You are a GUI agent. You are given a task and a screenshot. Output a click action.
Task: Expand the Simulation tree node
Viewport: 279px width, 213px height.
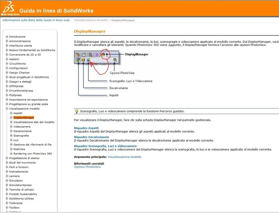point(7,180)
